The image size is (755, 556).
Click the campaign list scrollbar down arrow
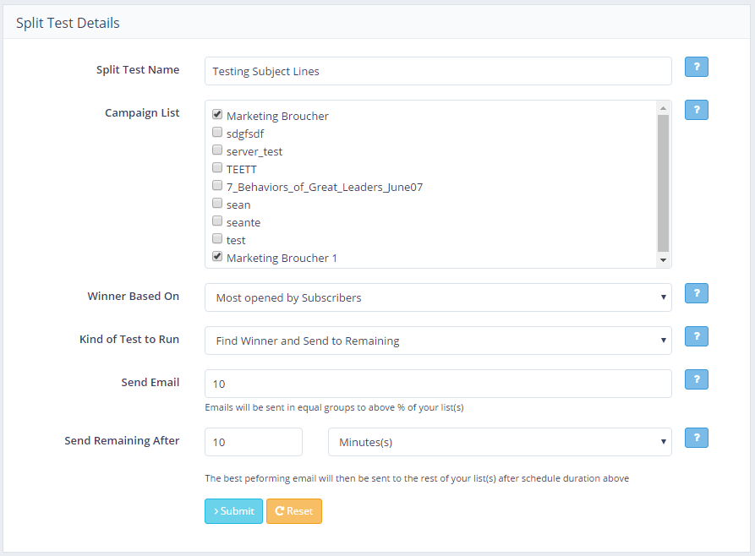coord(663,261)
